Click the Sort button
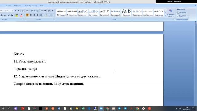 49,11
